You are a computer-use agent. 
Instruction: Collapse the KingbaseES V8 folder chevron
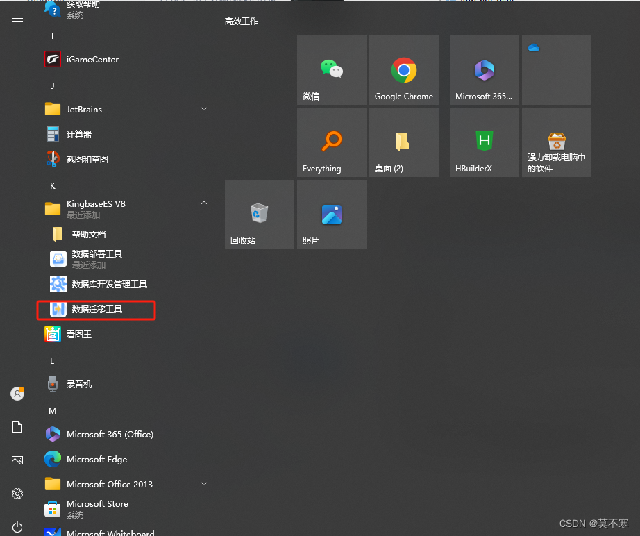(x=204, y=203)
